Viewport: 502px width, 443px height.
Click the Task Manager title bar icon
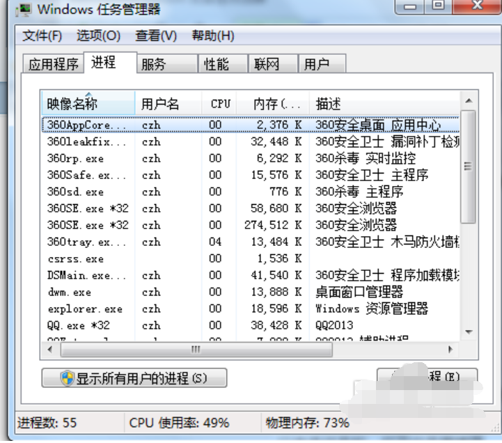coord(23,9)
